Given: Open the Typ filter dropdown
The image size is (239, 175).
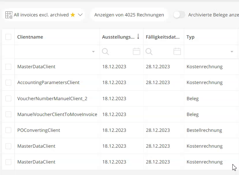Looking at the screenshot, I should coord(232,52).
